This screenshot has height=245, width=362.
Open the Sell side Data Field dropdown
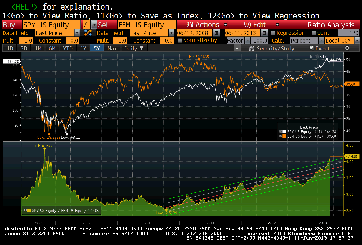tap(172, 33)
